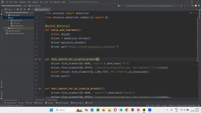Open the VCS menu
The height and width of the screenshot is (113, 201).
coord(51,2)
